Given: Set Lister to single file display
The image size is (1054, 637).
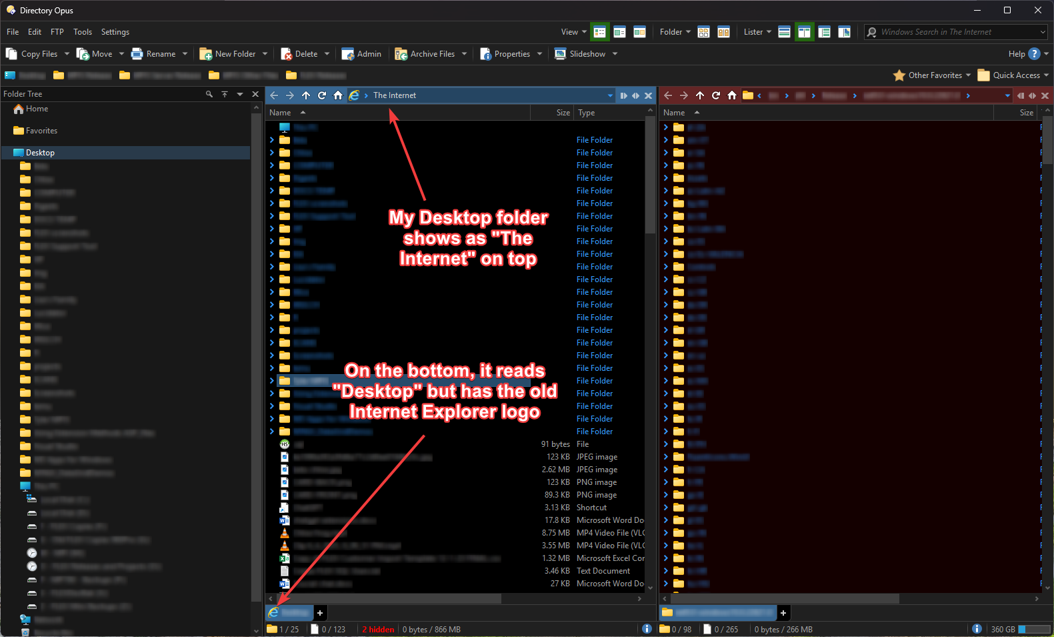Looking at the screenshot, I should (x=785, y=32).
